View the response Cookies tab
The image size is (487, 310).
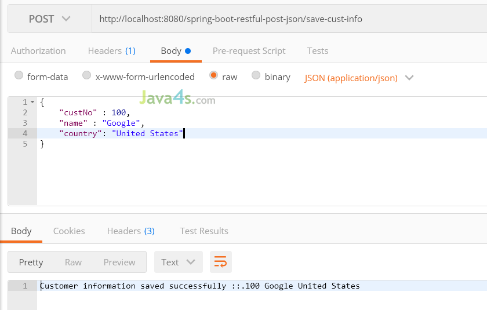[x=69, y=231]
